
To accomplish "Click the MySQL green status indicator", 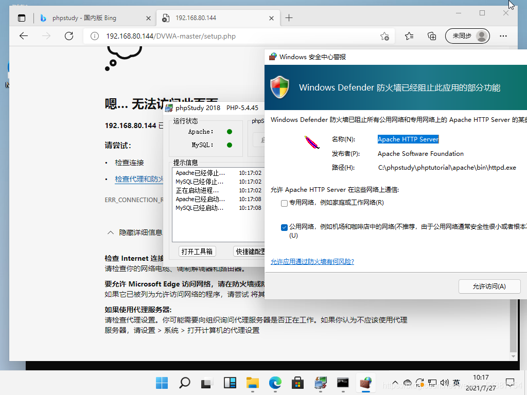I will tap(230, 145).
